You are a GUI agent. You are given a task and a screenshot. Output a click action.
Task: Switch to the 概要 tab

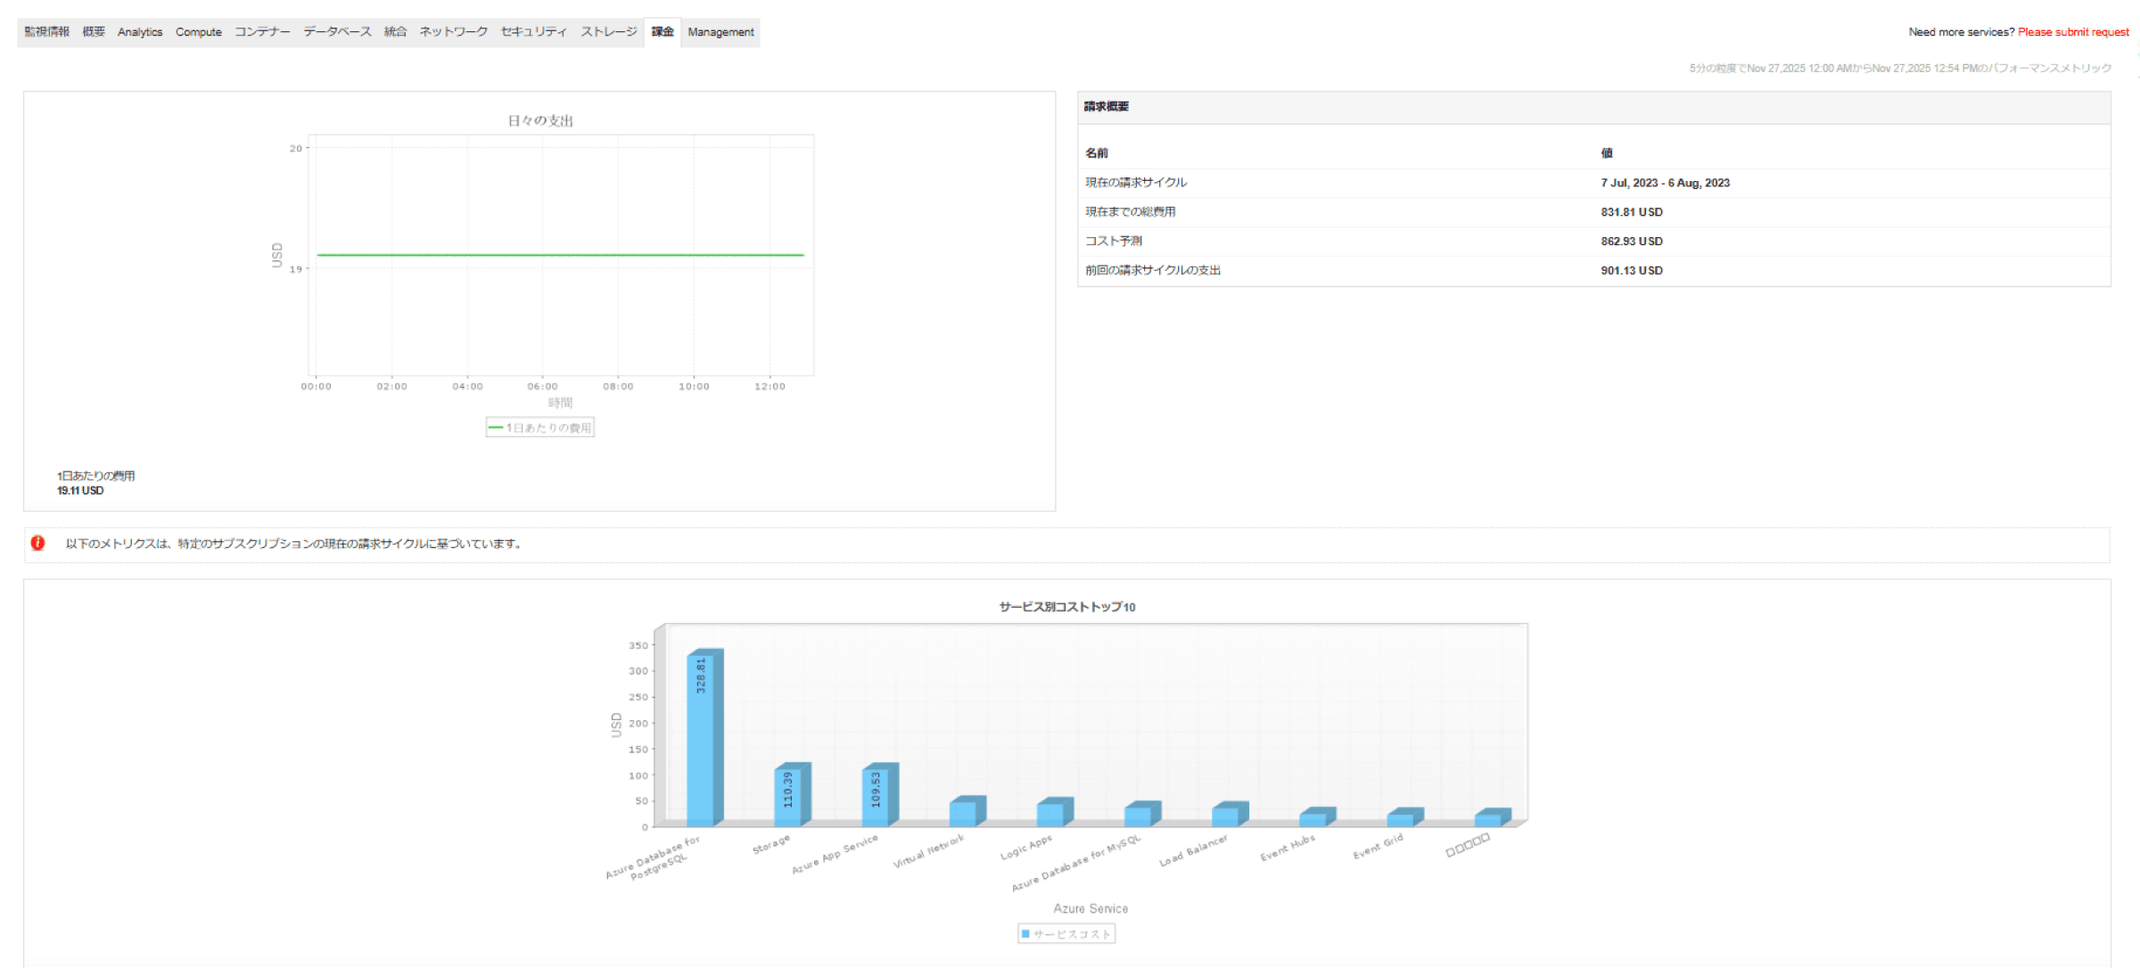click(x=94, y=32)
